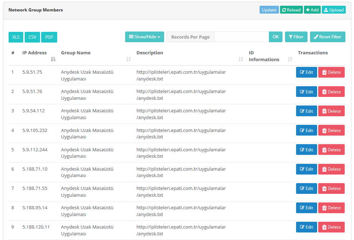Image resolution: width=354 pixels, height=240 pixels.
Task: Edit the entry for 5.188.71.10
Action: coord(306,169)
